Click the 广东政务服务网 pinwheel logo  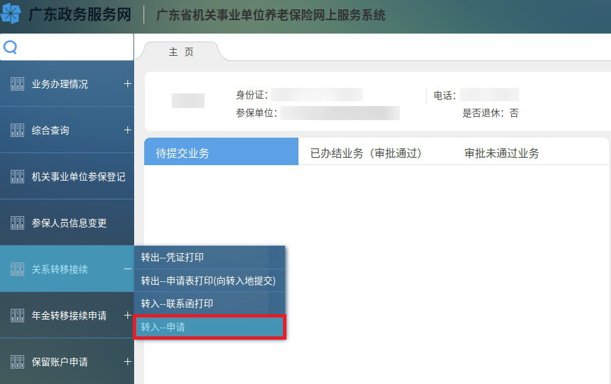pyautogui.click(x=11, y=15)
